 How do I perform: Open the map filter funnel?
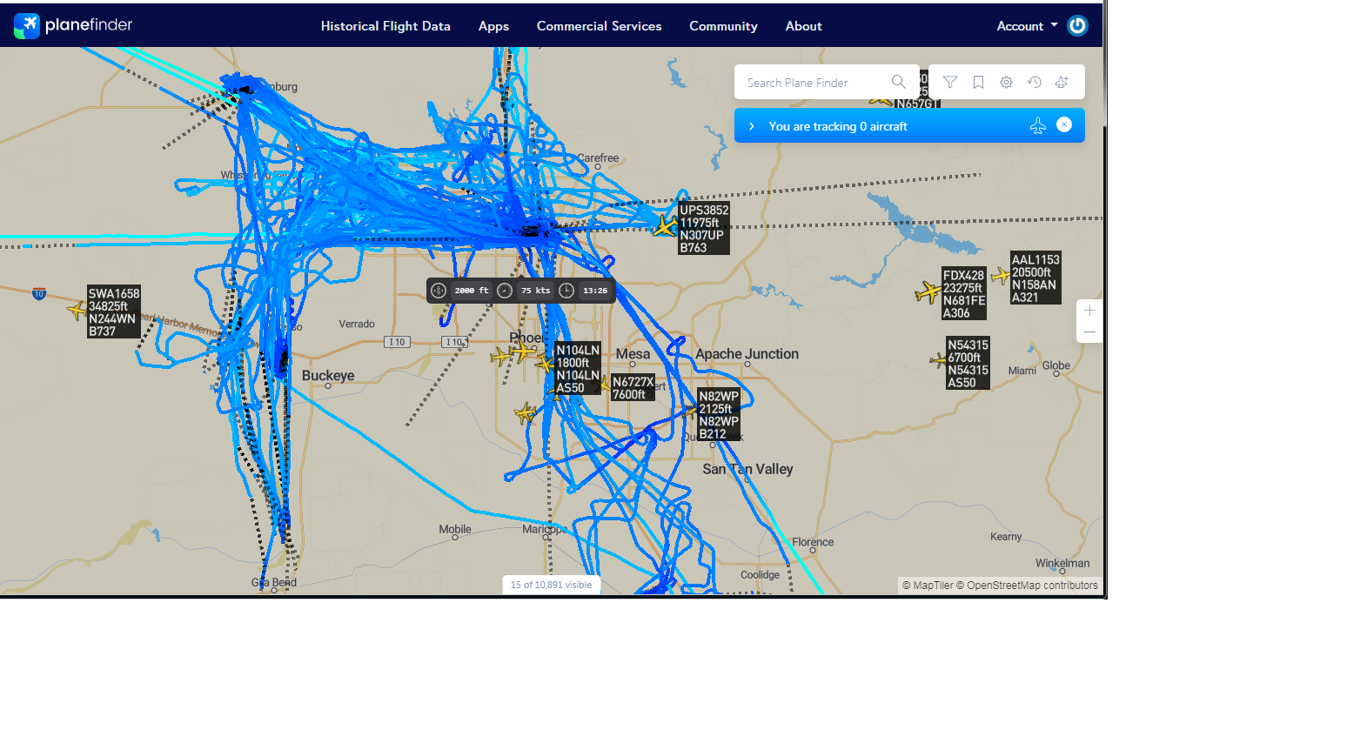pyautogui.click(x=950, y=82)
